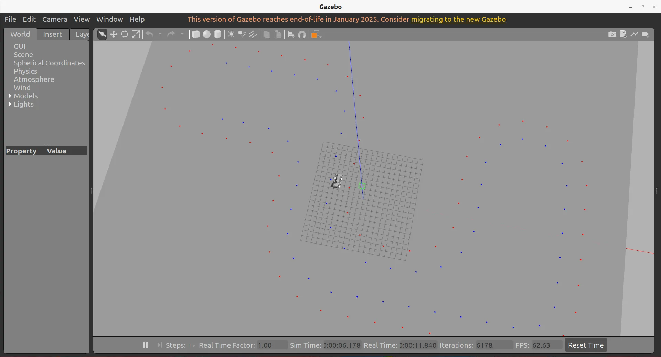Open the File menu
This screenshot has height=357, width=661.
point(10,19)
